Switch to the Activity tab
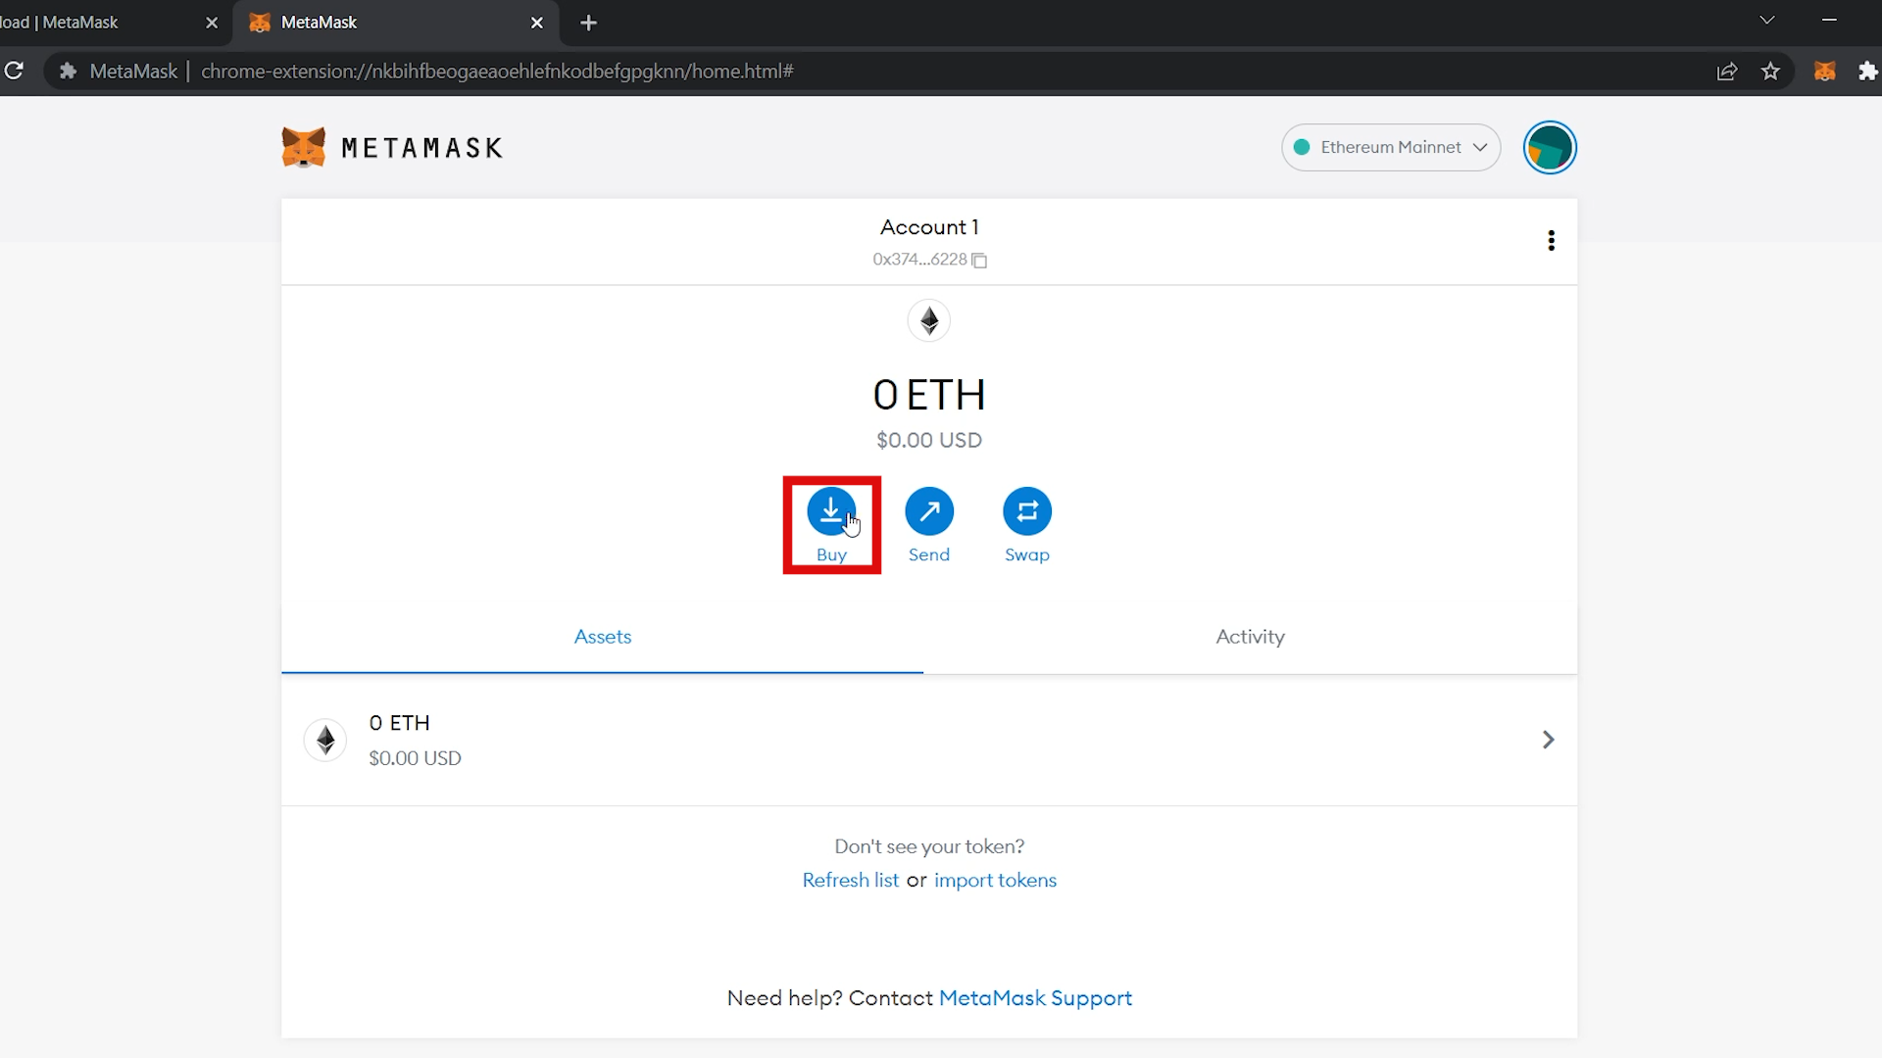Image resolution: width=1882 pixels, height=1058 pixels. (x=1249, y=636)
